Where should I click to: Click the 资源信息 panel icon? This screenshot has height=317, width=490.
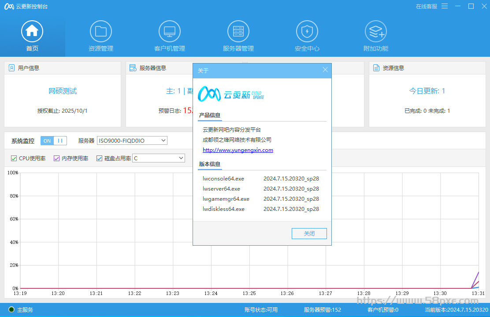click(x=376, y=68)
